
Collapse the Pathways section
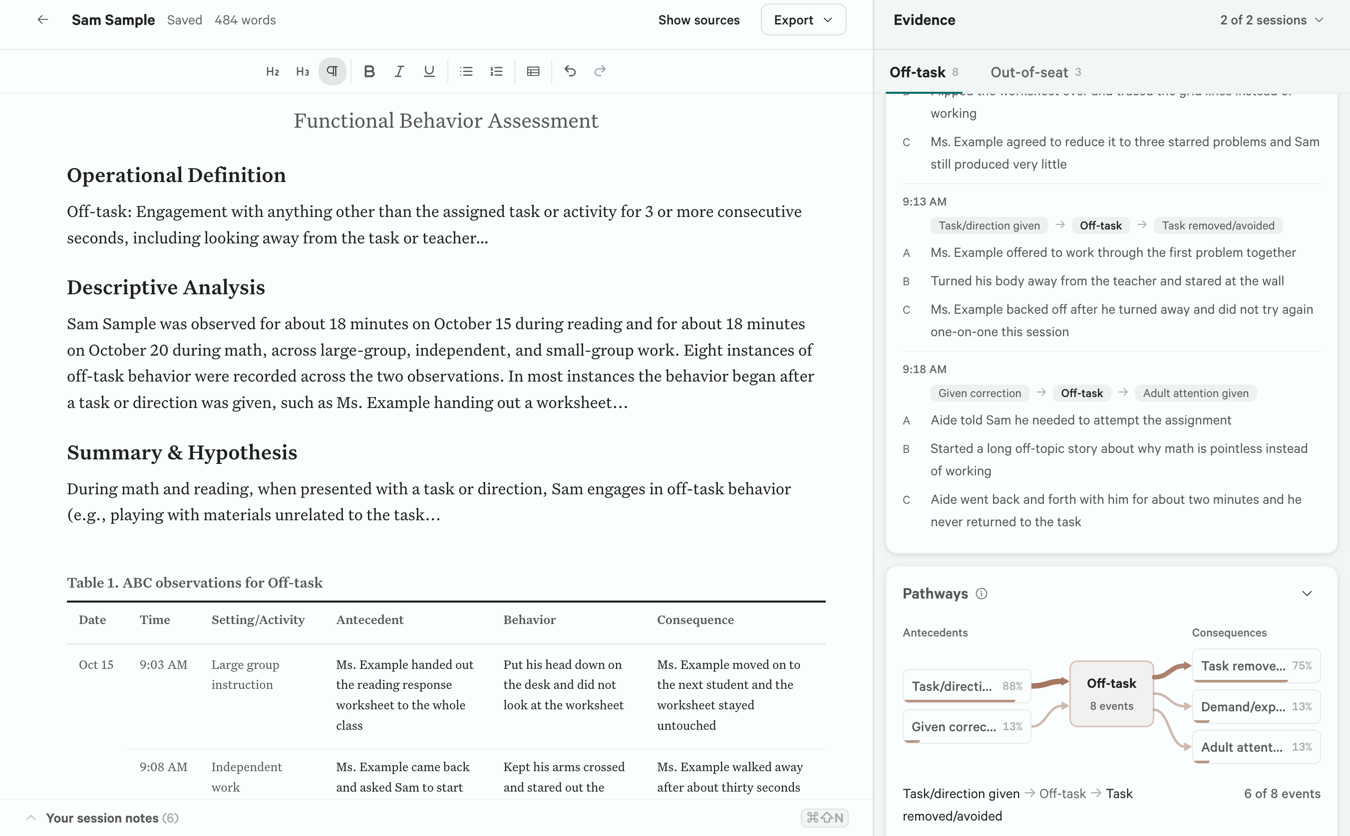1307,594
